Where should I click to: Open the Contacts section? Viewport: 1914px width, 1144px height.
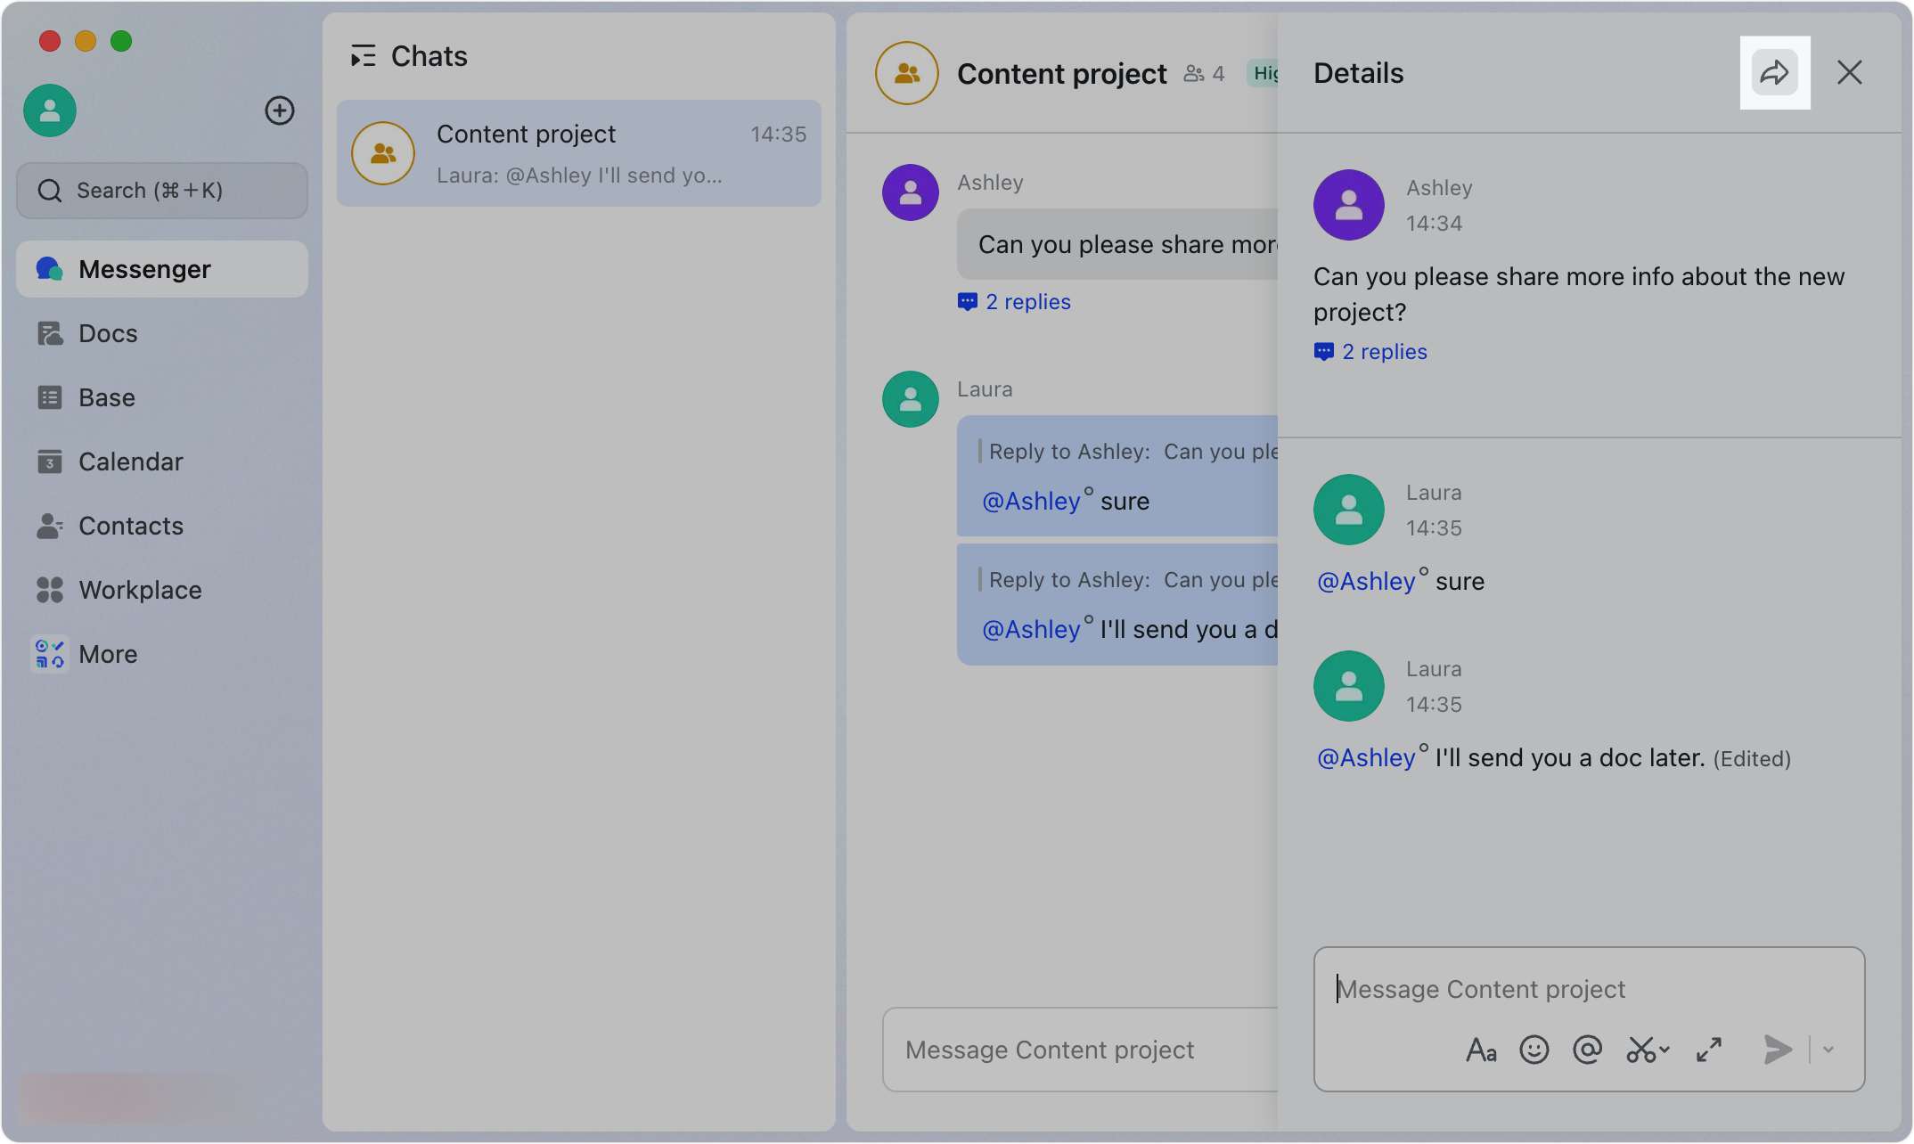tap(131, 526)
